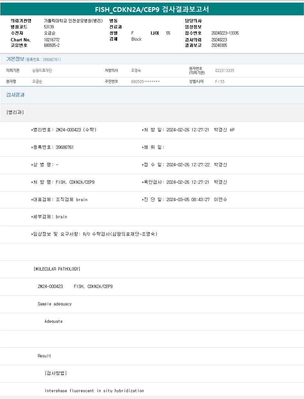Select the 기본정보 section heading
The image size is (304, 399).
tap(15, 59)
